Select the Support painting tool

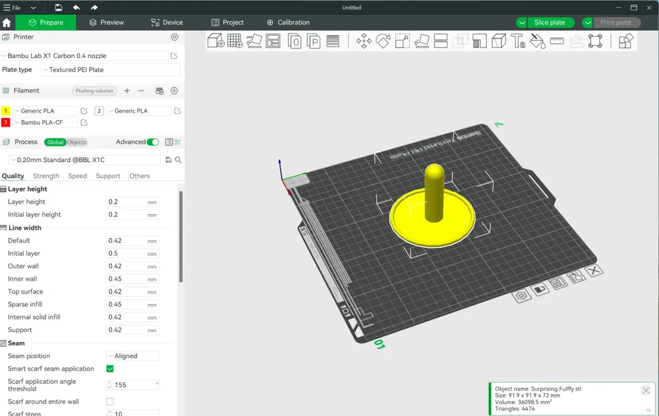[479, 41]
